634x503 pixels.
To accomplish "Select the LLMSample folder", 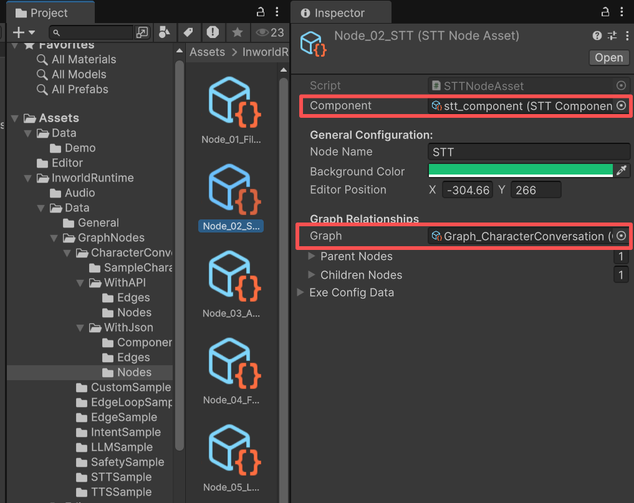I will 114,447.
